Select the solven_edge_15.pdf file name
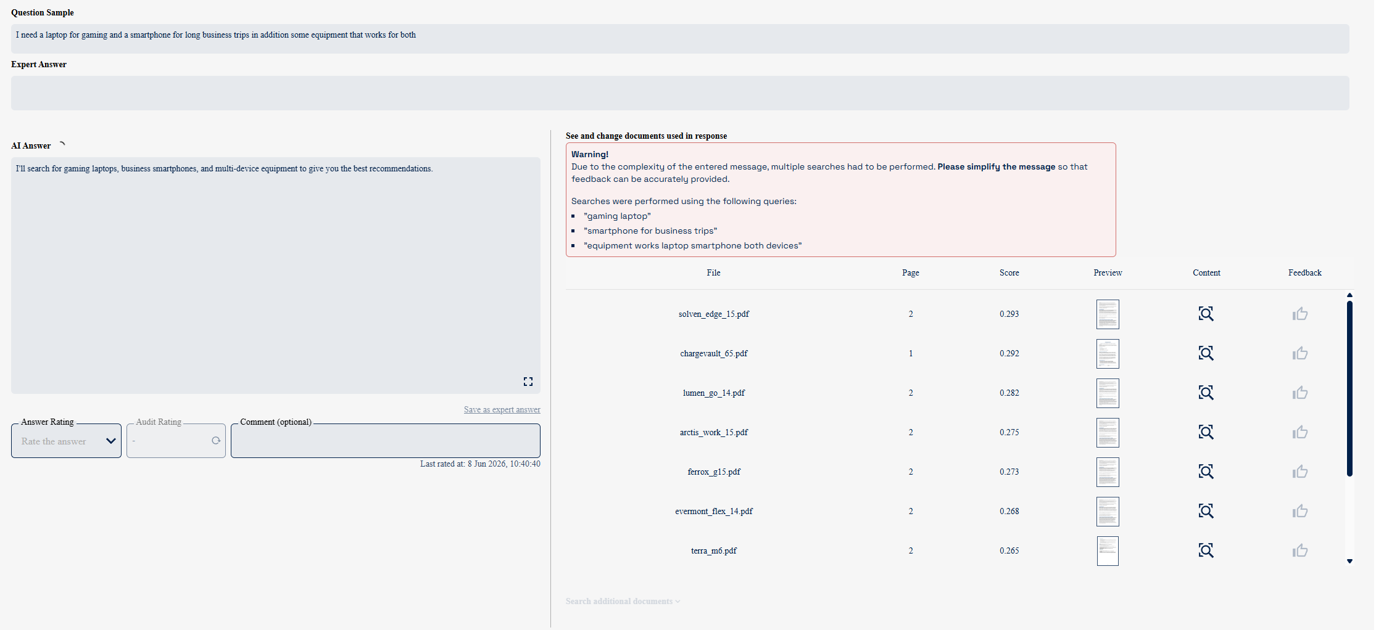The width and height of the screenshot is (1376, 630). [x=714, y=314]
